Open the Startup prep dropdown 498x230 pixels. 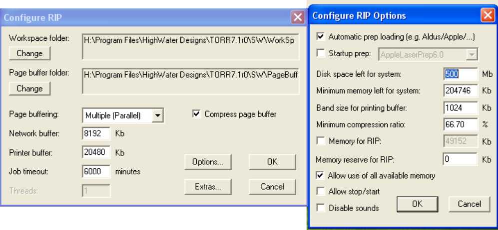[x=472, y=55]
